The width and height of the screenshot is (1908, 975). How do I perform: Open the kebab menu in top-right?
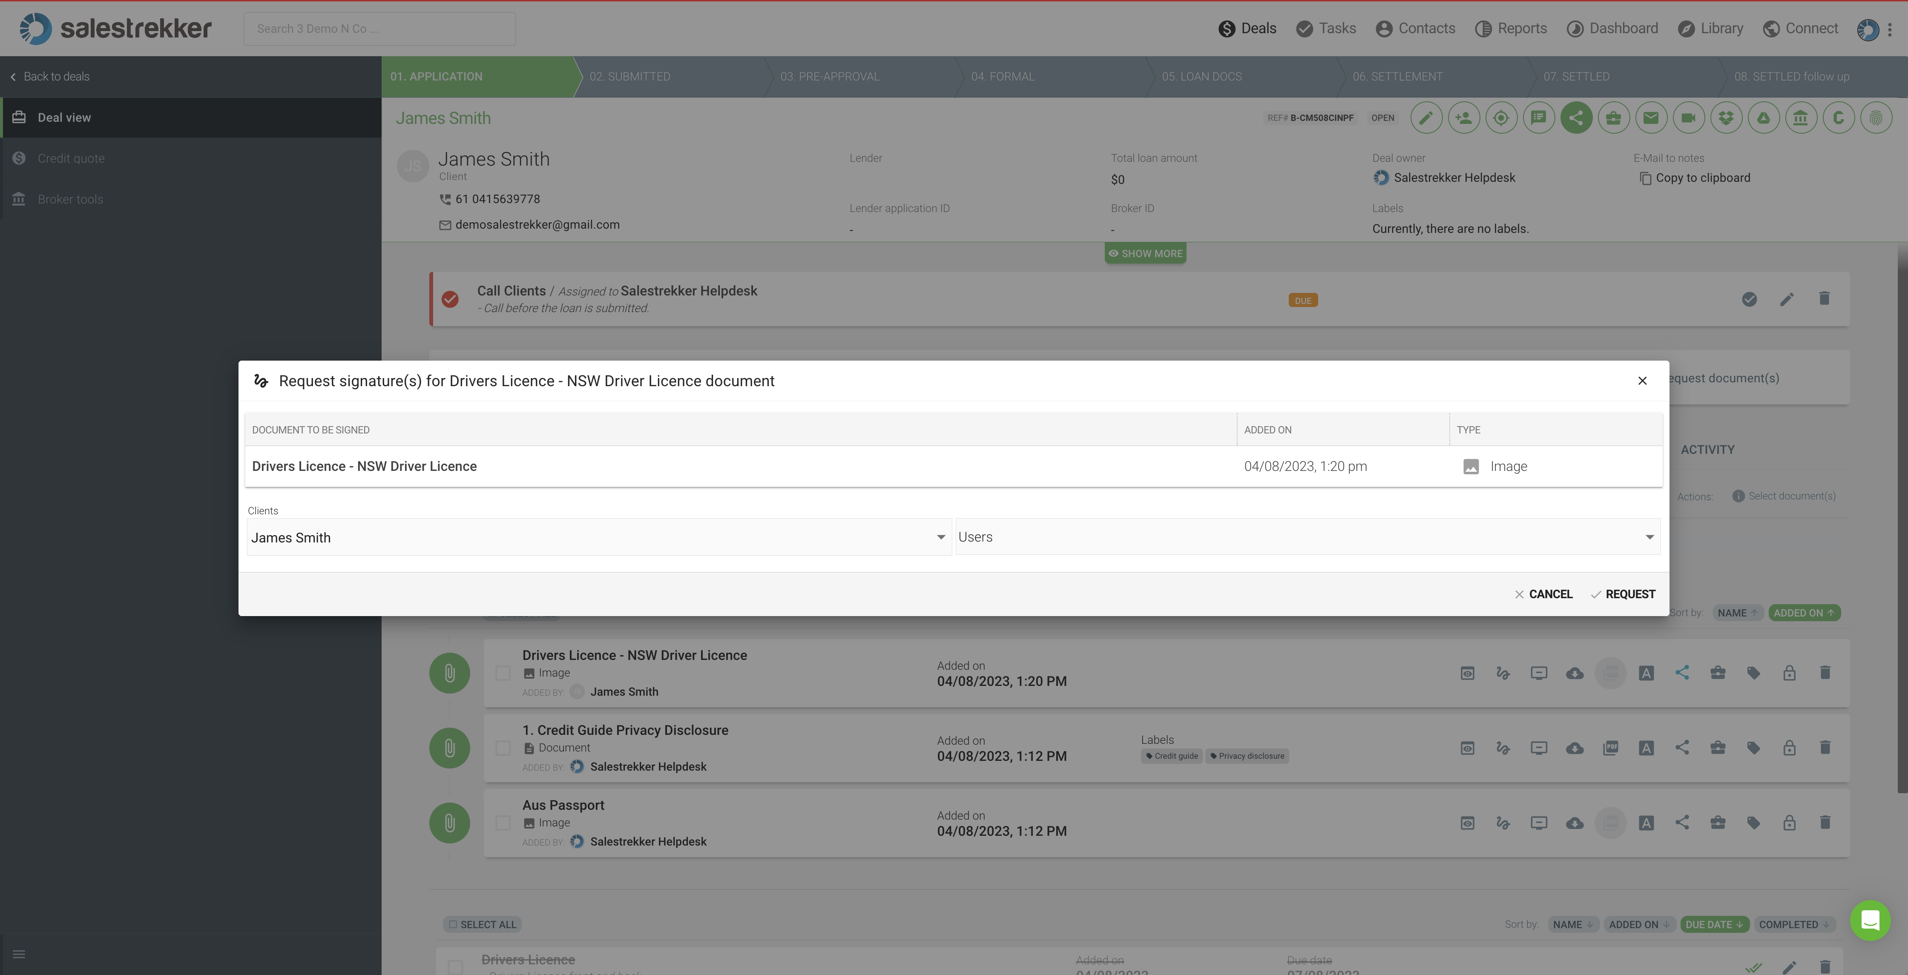(1890, 29)
